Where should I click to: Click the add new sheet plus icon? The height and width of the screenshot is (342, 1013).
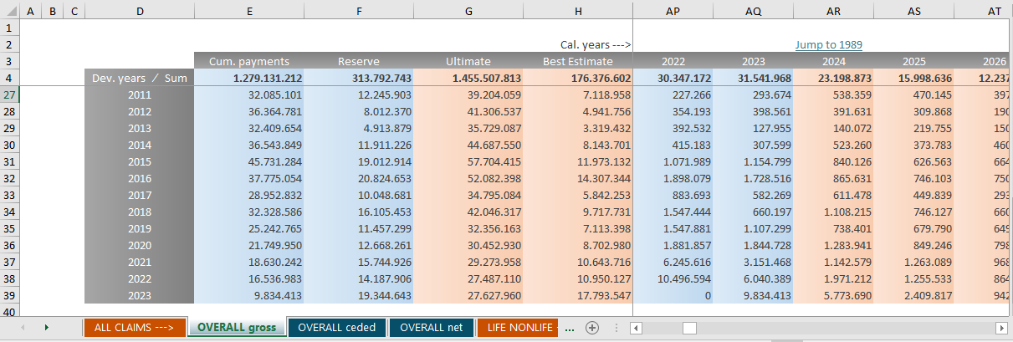592,328
